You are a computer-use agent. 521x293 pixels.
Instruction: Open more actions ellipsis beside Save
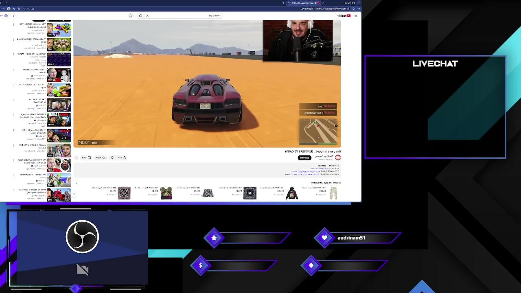pyautogui.click(x=76, y=157)
